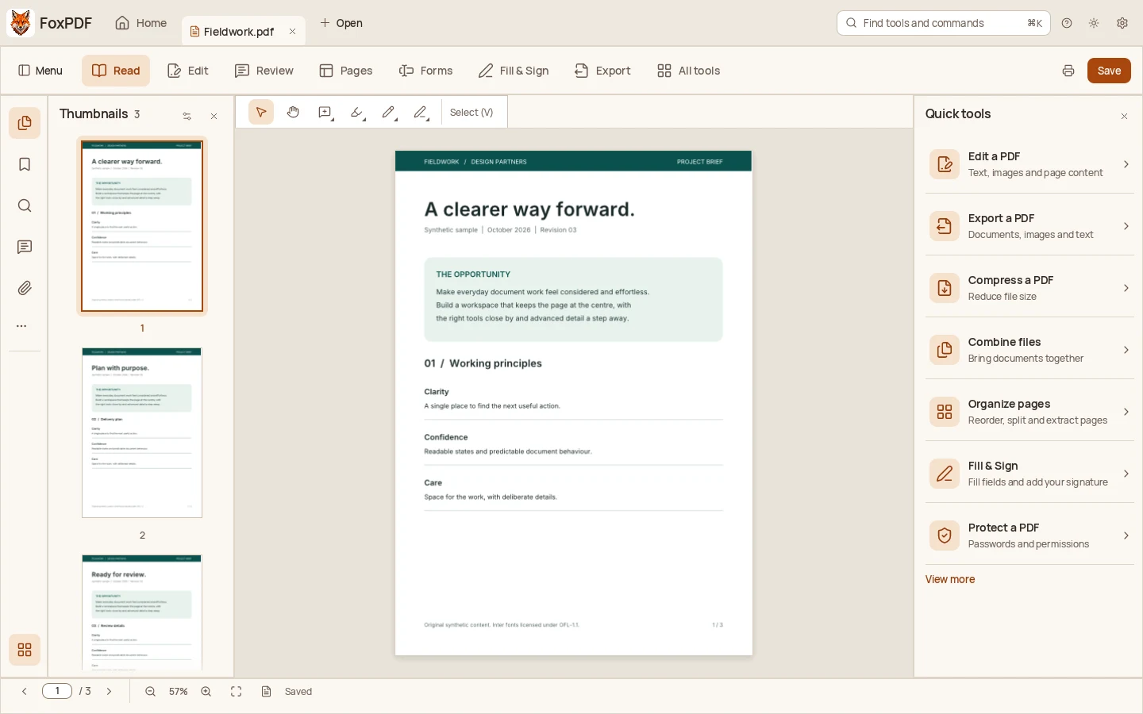Expand the Edit a PDF quick tool
1143x714 pixels.
point(1029,164)
